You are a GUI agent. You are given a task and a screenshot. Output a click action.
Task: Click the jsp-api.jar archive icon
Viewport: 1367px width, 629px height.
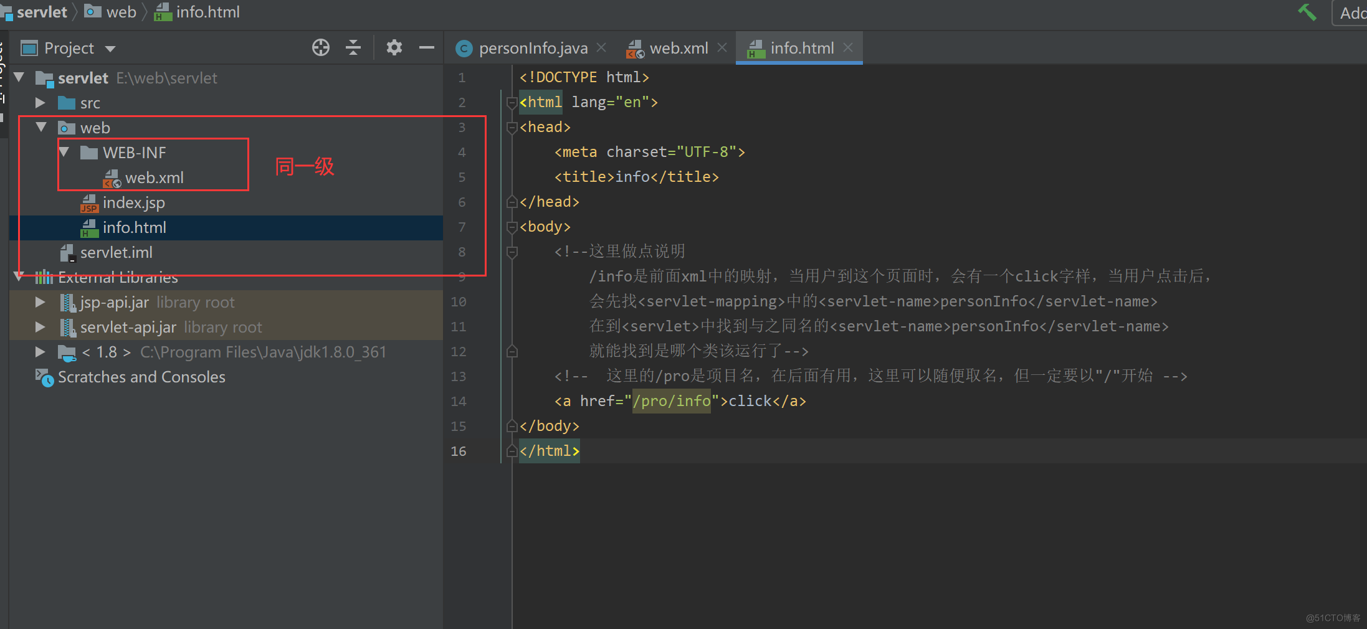(x=68, y=303)
